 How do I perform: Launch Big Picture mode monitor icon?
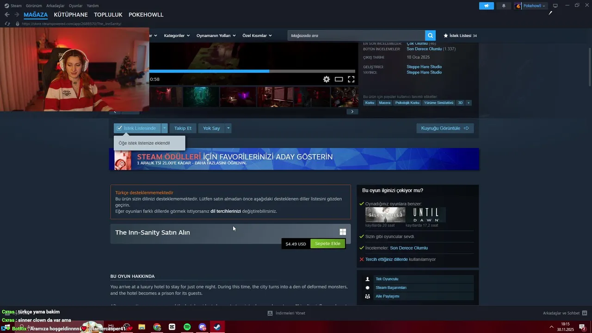click(x=555, y=6)
